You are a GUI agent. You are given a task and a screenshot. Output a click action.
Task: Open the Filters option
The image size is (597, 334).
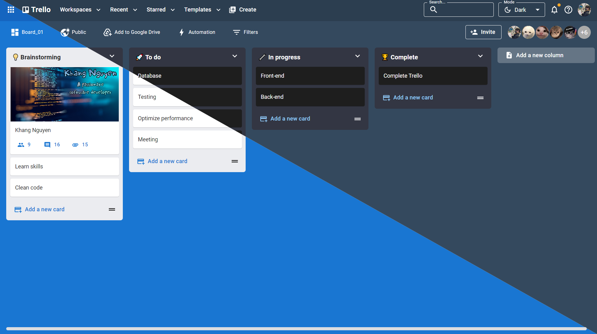[x=245, y=32]
